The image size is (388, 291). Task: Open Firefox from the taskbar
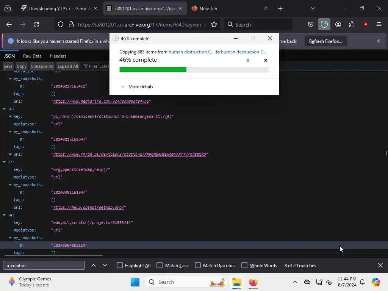253,282
